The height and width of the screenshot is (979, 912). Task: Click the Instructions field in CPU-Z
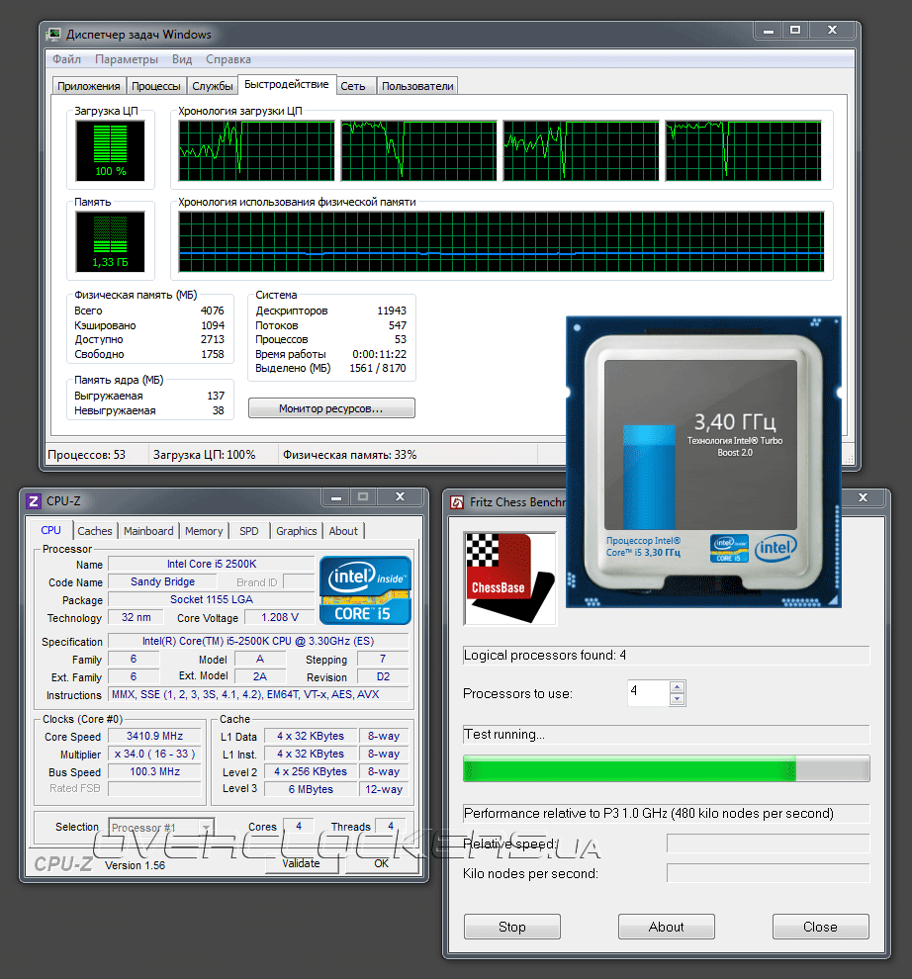[x=258, y=694]
